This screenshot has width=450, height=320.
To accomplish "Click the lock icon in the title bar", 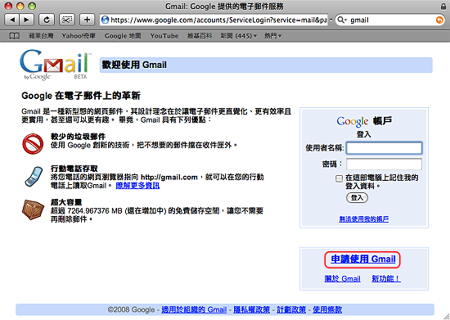I will [443, 6].
